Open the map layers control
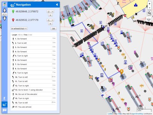153x115 pixels. coord(149,19)
